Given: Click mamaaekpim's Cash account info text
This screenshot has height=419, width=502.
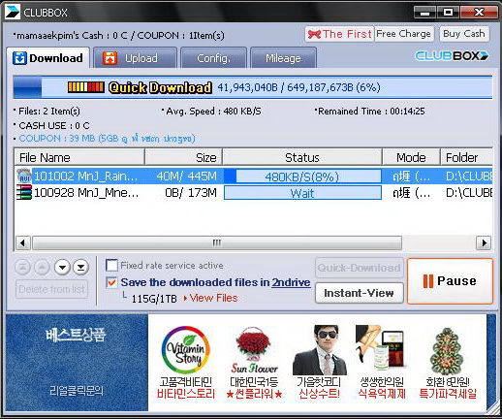Looking at the screenshot, I should (x=119, y=35).
